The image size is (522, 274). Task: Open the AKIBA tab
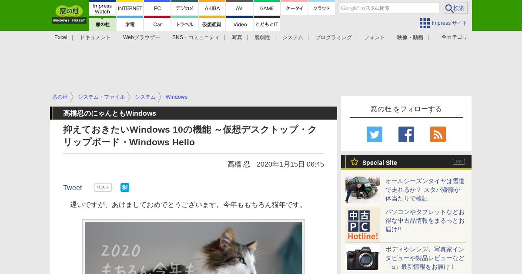point(212,8)
